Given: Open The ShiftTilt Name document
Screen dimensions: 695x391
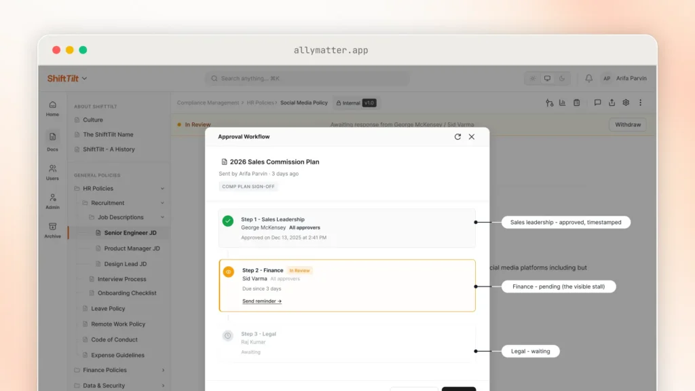Looking at the screenshot, I should (108, 134).
